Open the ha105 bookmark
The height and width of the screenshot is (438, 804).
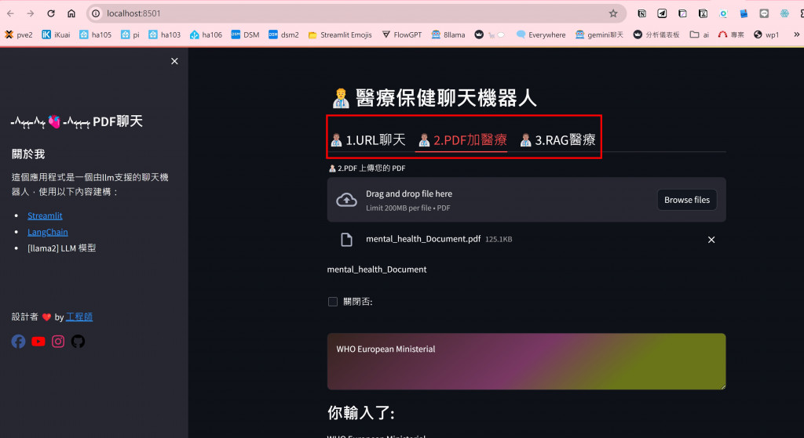pos(95,34)
